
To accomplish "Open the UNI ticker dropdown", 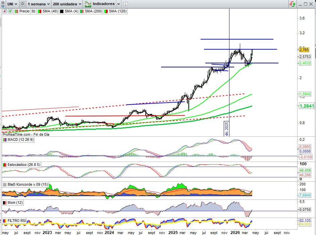I will tap(12, 4).
